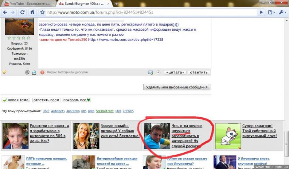Open the page menu dropdown
289x169 pixels.
coord(271,12)
